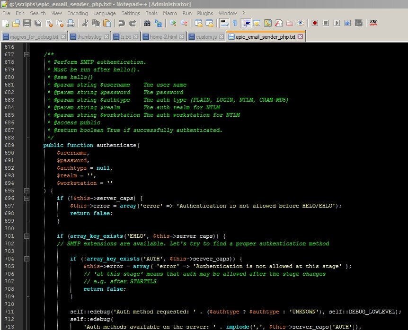Save all open documents

(x=38, y=22)
